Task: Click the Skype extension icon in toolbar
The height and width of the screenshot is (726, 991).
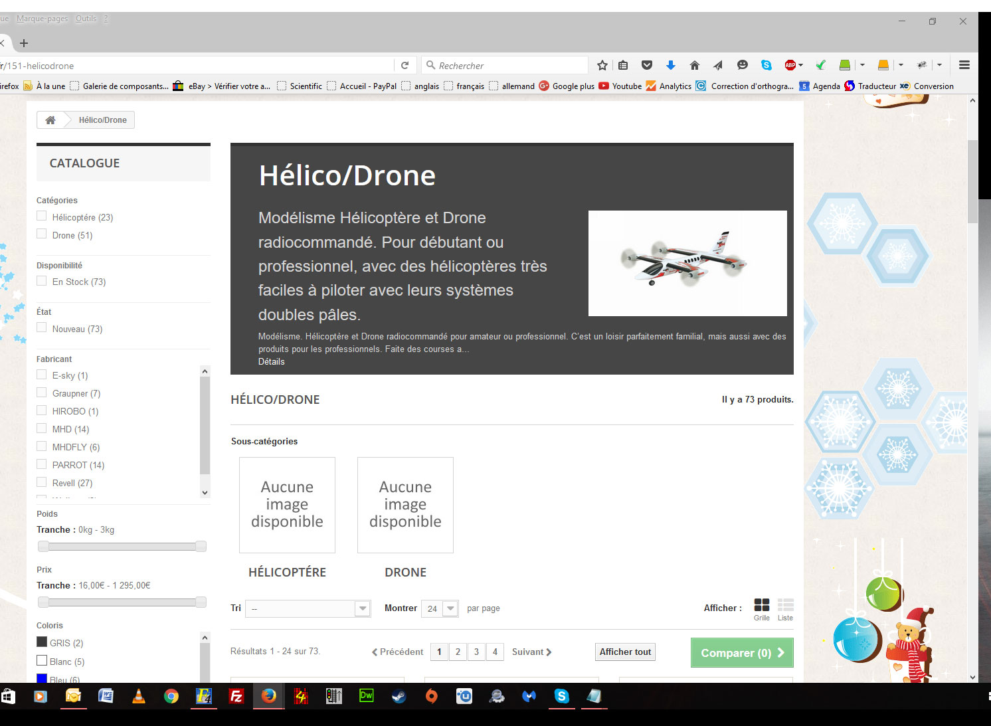Action: [x=766, y=65]
